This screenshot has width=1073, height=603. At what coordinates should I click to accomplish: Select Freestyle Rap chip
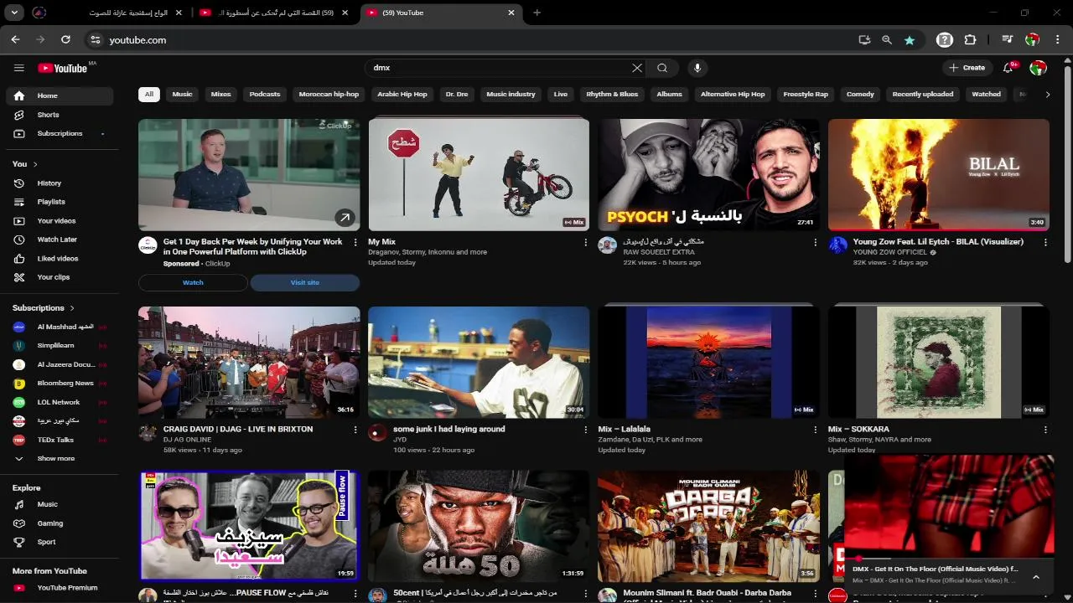[x=806, y=95]
